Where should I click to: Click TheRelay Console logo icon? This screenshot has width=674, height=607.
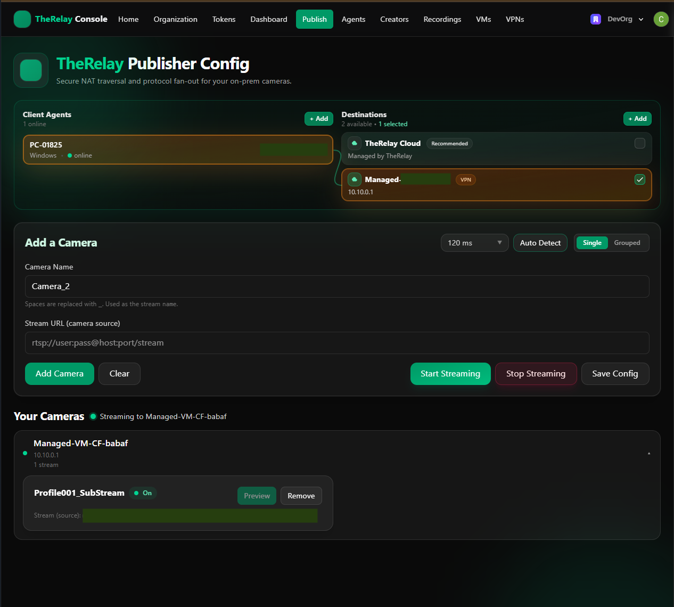click(22, 19)
